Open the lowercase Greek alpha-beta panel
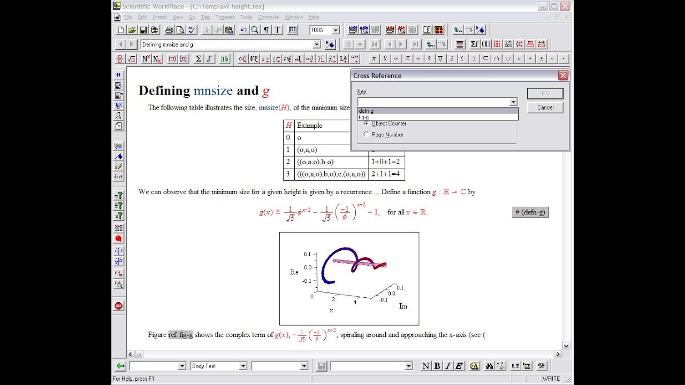 (x=243, y=59)
